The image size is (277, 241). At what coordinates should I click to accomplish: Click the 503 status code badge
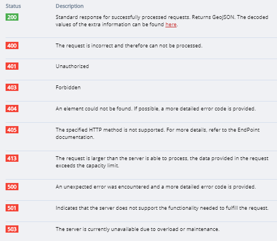point(12,229)
